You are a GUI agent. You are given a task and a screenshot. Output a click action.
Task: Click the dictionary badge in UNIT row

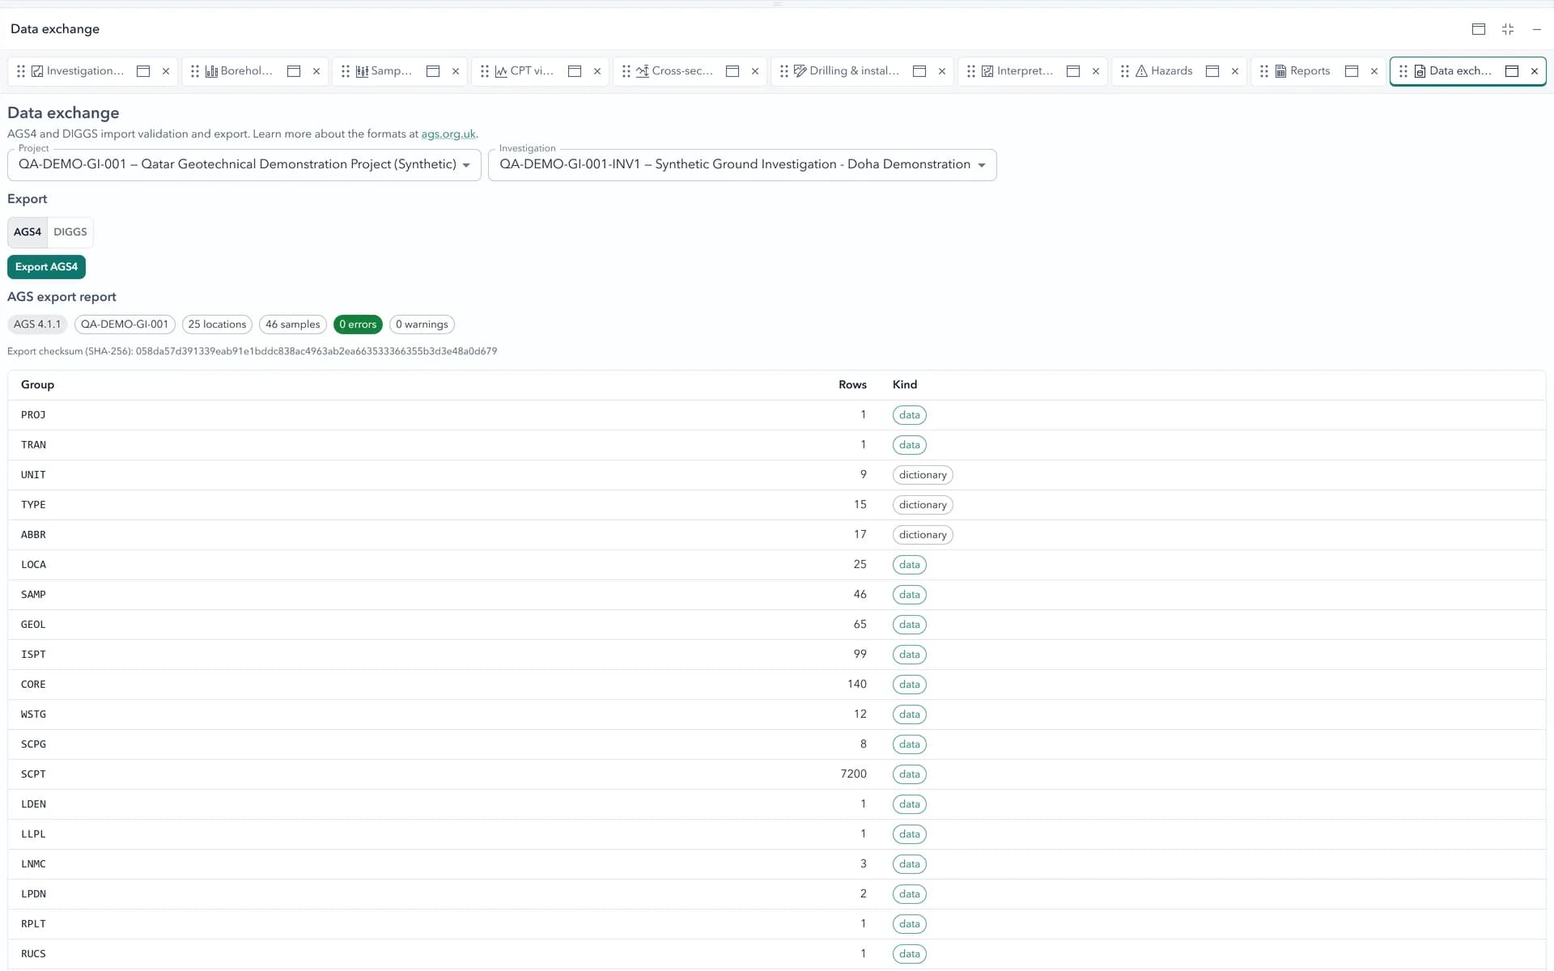point(923,475)
